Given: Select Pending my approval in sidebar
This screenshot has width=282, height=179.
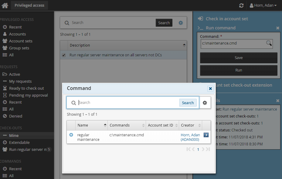Looking at the screenshot, I should coord(28,95).
